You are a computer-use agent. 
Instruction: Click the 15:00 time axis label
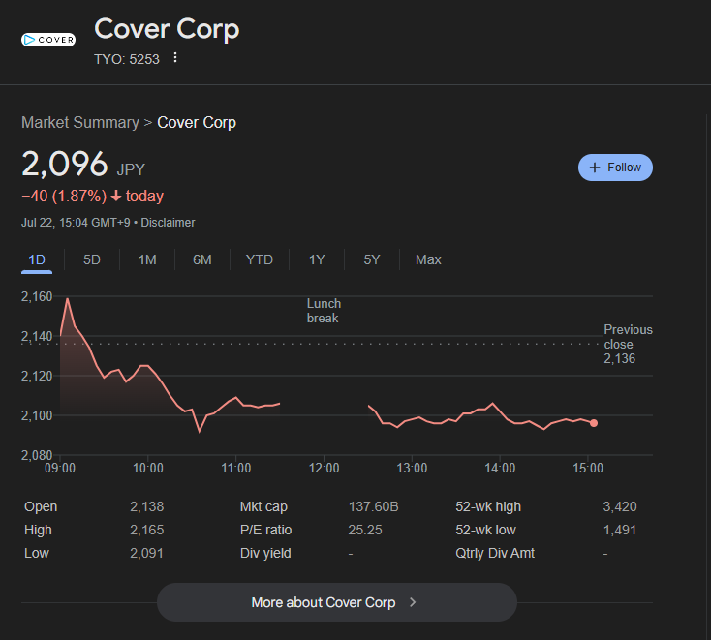coord(588,468)
